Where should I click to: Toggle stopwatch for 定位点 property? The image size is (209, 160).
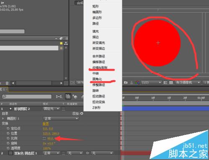pyautogui.click(x=8, y=128)
